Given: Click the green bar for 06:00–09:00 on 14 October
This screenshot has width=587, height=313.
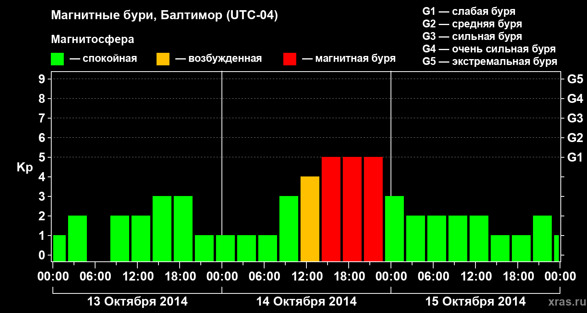Looking at the screenshot, I should (x=268, y=248).
